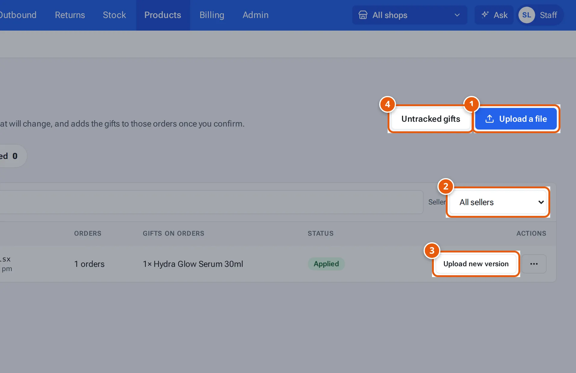Click the ORDERS column header

click(x=88, y=233)
